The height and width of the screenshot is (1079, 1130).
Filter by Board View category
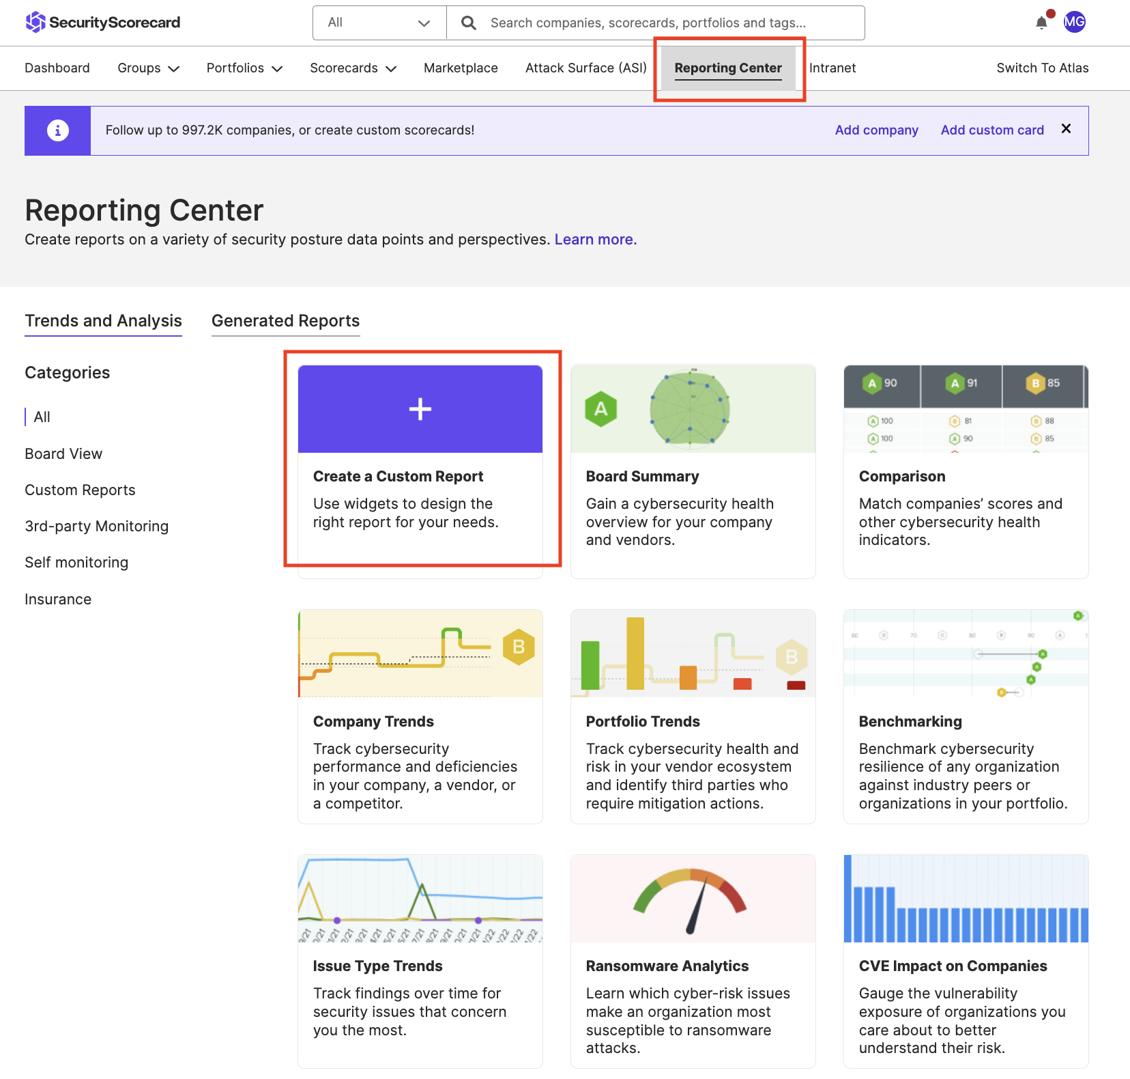[63, 454]
